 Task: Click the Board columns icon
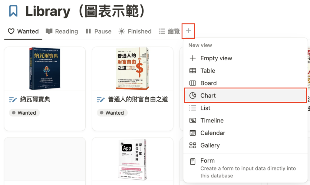click(x=193, y=83)
